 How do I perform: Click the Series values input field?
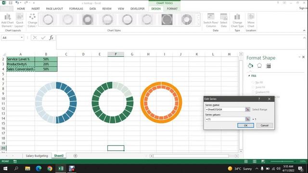pos(225,119)
